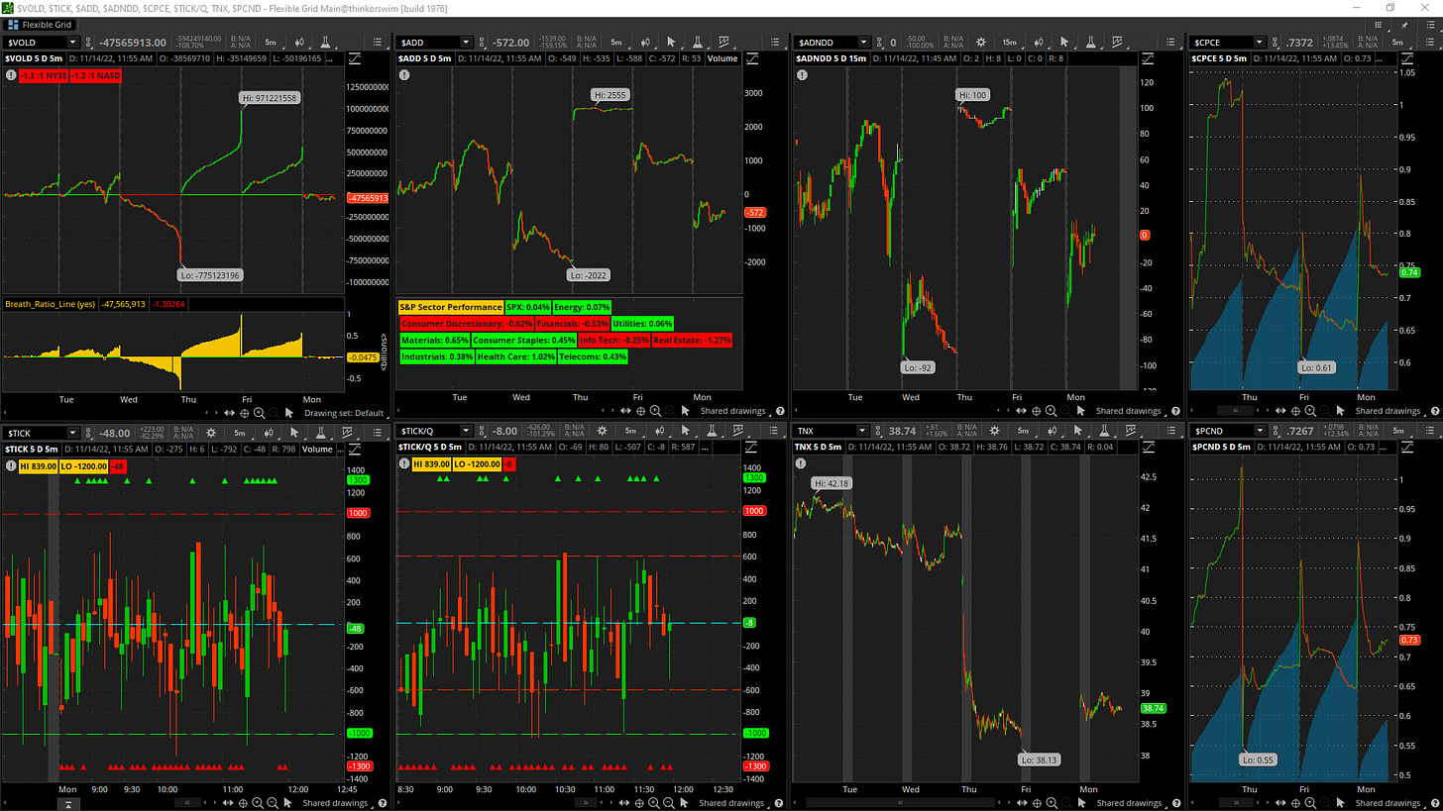
Task: Open the 15m timeframe dropdown for $ADNDD
Action: pyautogui.click(x=1009, y=43)
